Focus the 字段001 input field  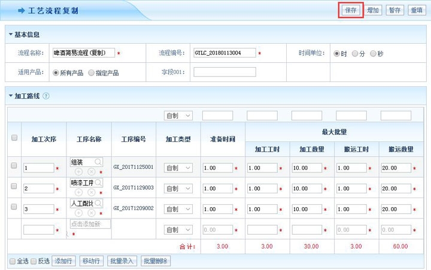click(224, 72)
